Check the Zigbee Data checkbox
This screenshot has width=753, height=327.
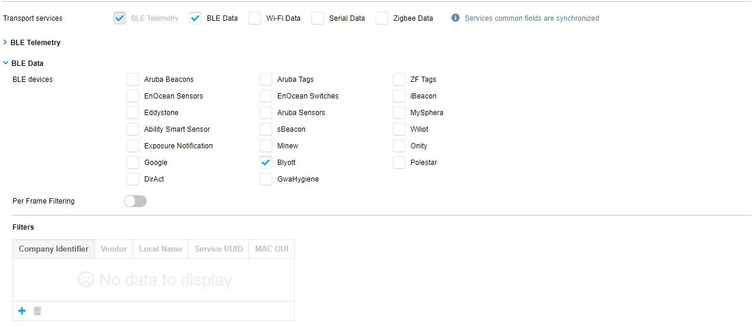382,18
